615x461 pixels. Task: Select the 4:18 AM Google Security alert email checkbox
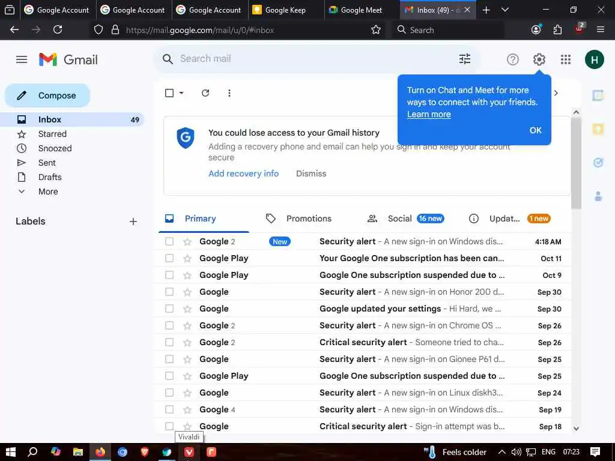(169, 241)
